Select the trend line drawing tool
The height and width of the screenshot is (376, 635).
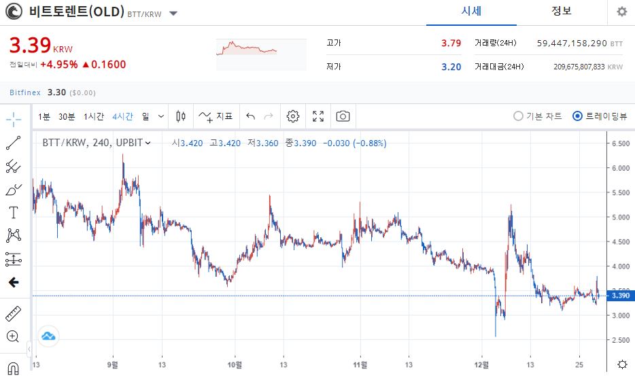pos(14,143)
